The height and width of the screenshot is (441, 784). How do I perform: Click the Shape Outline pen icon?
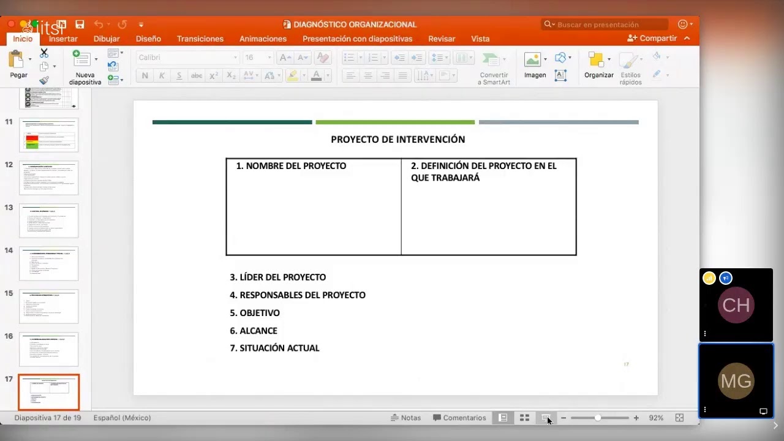pos(657,74)
